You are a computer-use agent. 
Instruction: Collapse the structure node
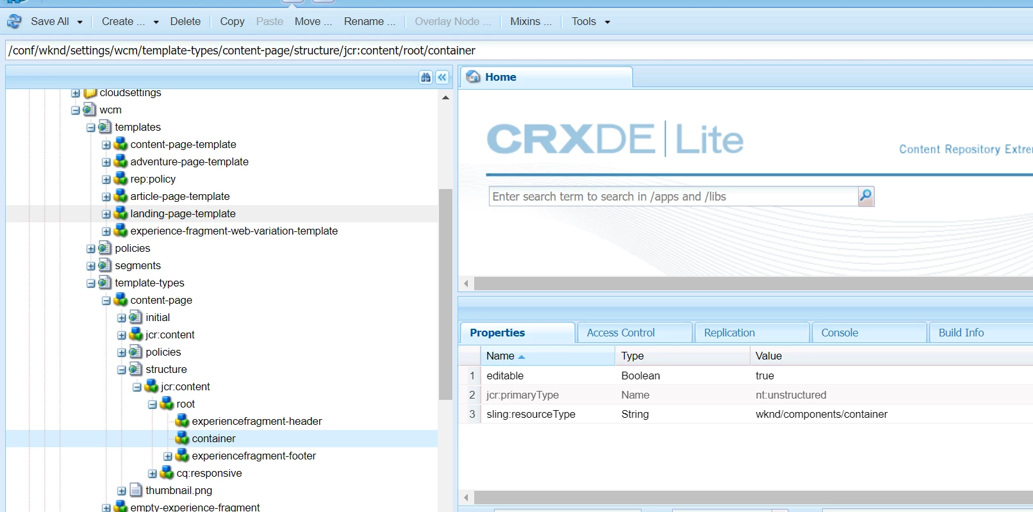tap(122, 370)
